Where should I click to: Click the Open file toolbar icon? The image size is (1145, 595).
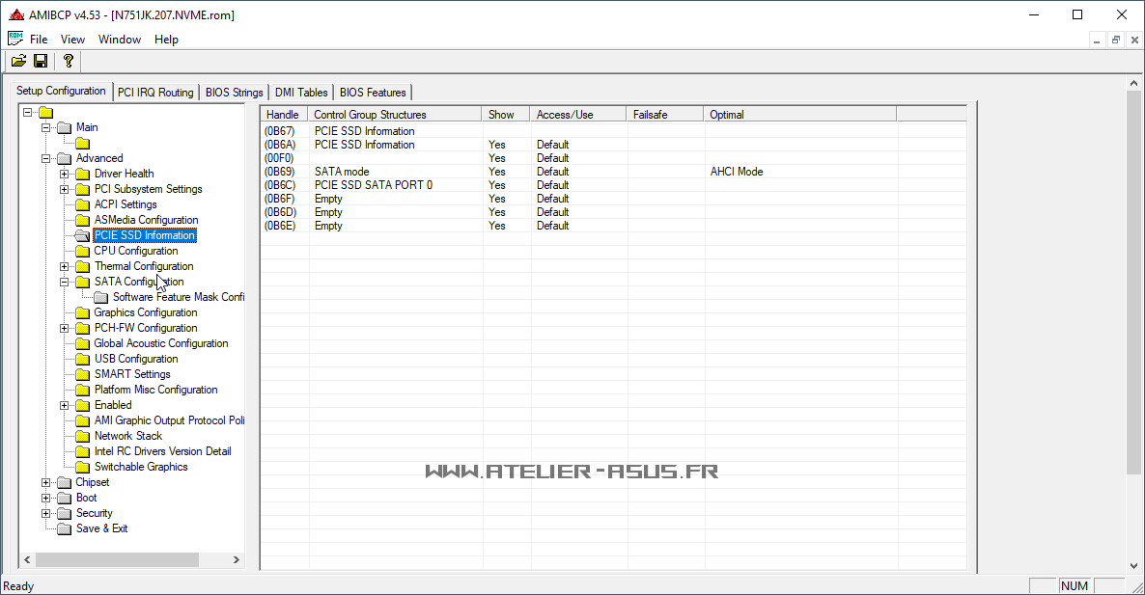click(18, 61)
